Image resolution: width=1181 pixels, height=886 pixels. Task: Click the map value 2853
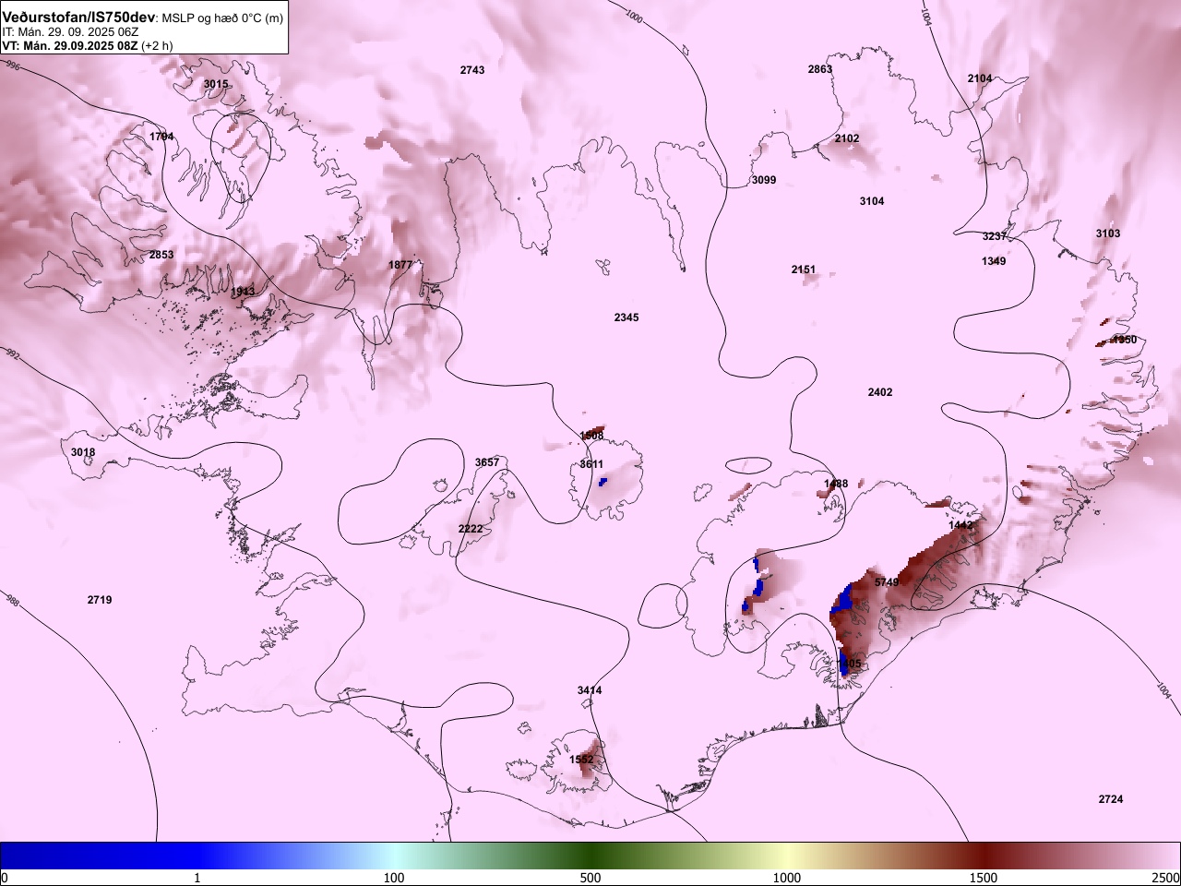tap(161, 255)
